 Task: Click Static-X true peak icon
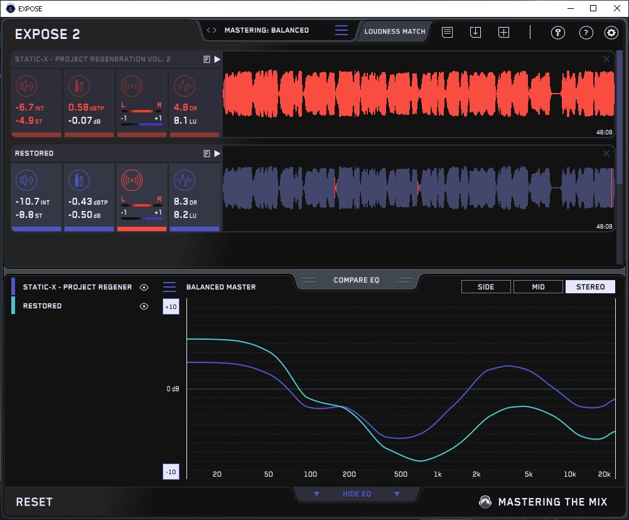(x=79, y=86)
